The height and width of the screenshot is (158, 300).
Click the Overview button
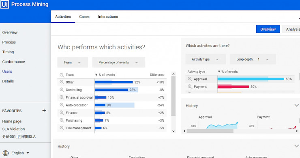click(268, 29)
